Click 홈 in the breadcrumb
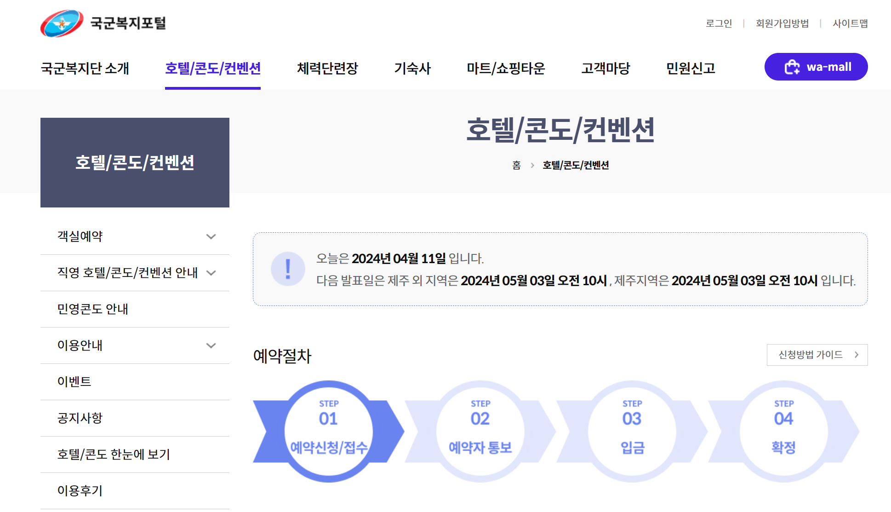 (516, 165)
